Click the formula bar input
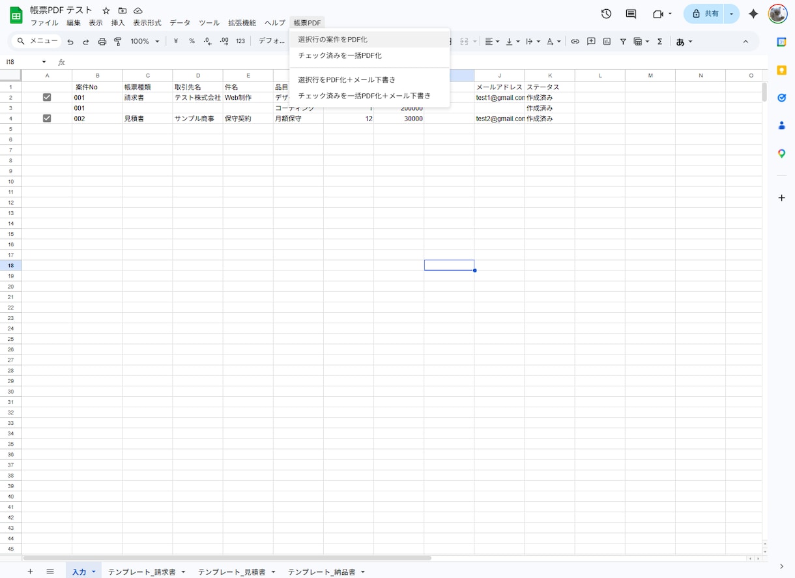 click(417, 62)
